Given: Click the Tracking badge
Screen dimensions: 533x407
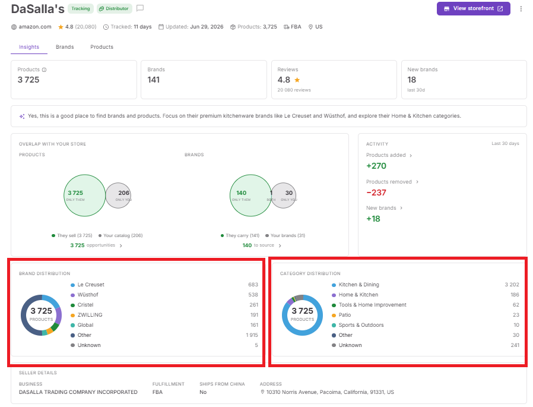Looking at the screenshot, I should click(x=81, y=8).
